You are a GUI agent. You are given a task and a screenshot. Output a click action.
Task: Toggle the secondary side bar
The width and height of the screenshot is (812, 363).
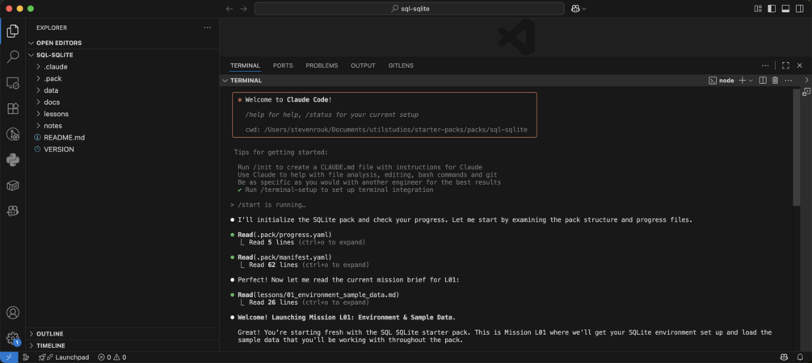point(798,9)
